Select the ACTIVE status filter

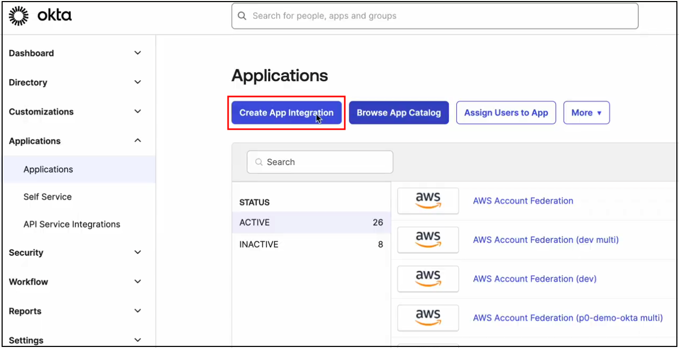[x=254, y=222]
